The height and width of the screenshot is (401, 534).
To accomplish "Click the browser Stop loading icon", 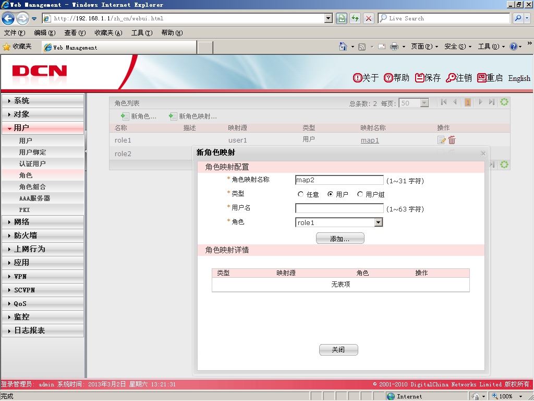I will point(369,18).
